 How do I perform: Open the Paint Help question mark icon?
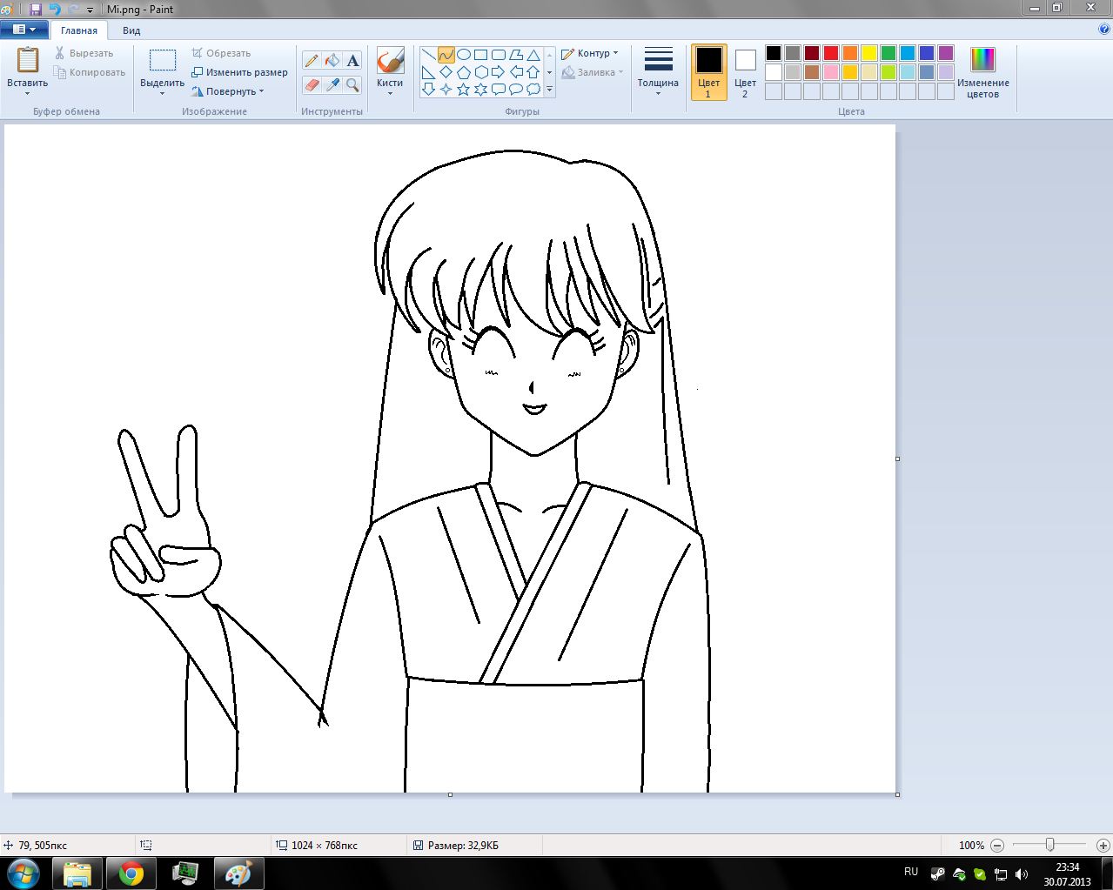1104,29
